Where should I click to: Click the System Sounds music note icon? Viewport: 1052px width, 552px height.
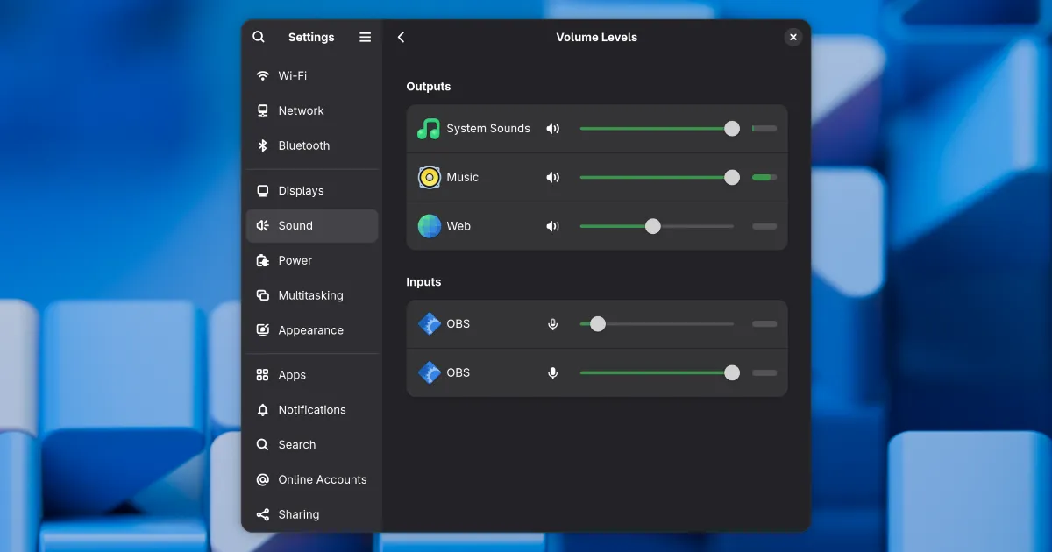[x=429, y=129]
